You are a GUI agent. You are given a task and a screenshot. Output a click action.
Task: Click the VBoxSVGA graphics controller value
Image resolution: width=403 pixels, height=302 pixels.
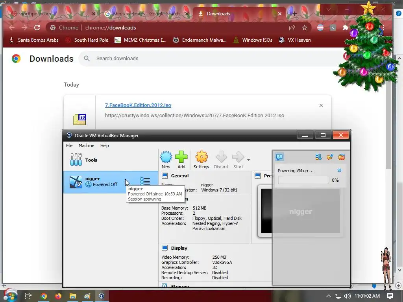(222, 262)
